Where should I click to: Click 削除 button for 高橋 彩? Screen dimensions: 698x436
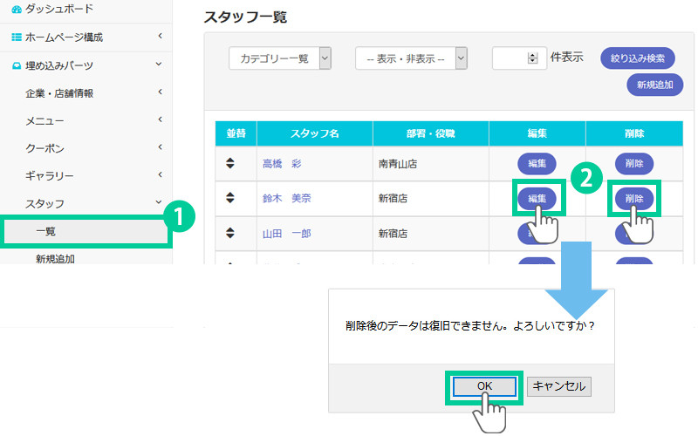click(633, 163)
